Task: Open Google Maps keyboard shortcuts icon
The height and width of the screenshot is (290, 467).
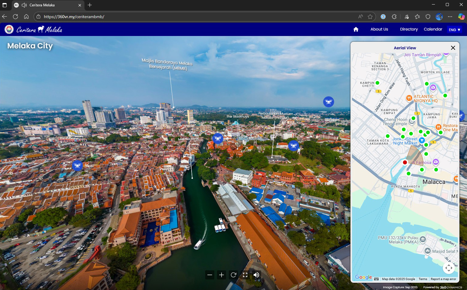Action: pyautogui.click(x=376, y=279)
